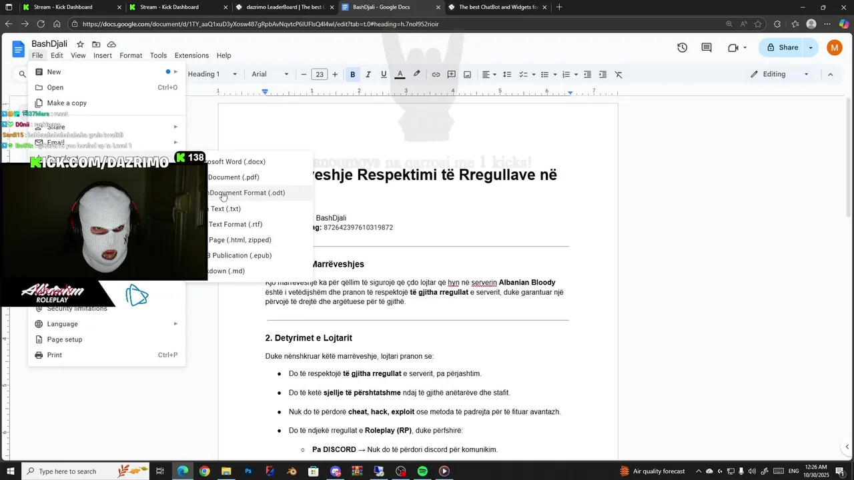
Task: Open the Insert menu
Action: [103, 55]
